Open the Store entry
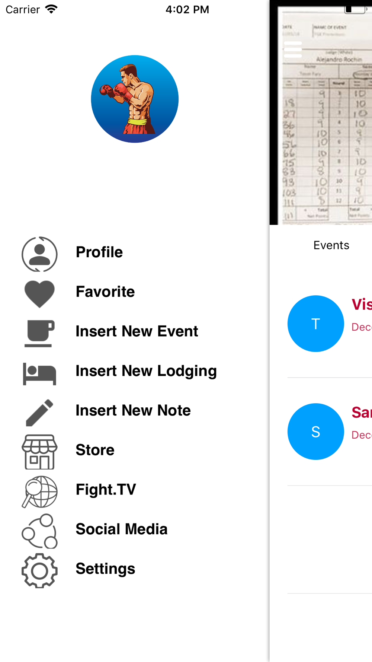The width and height of the screenshot is (372, 662). point(95,450)
